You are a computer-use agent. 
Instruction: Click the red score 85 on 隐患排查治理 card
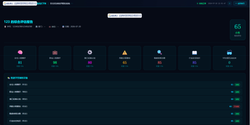pyautogui.click(x=160, y=63)
